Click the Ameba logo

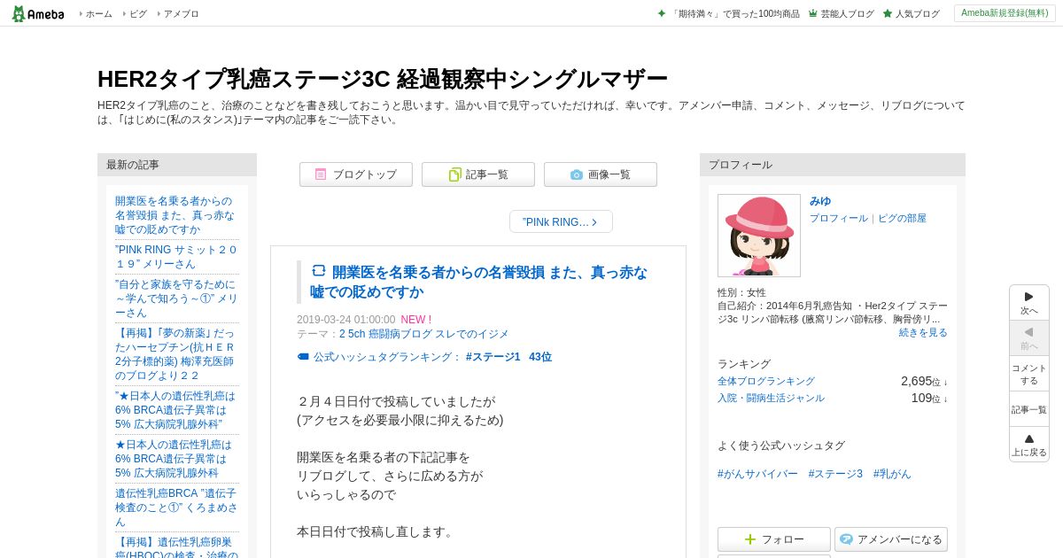[x=38, y=13]
